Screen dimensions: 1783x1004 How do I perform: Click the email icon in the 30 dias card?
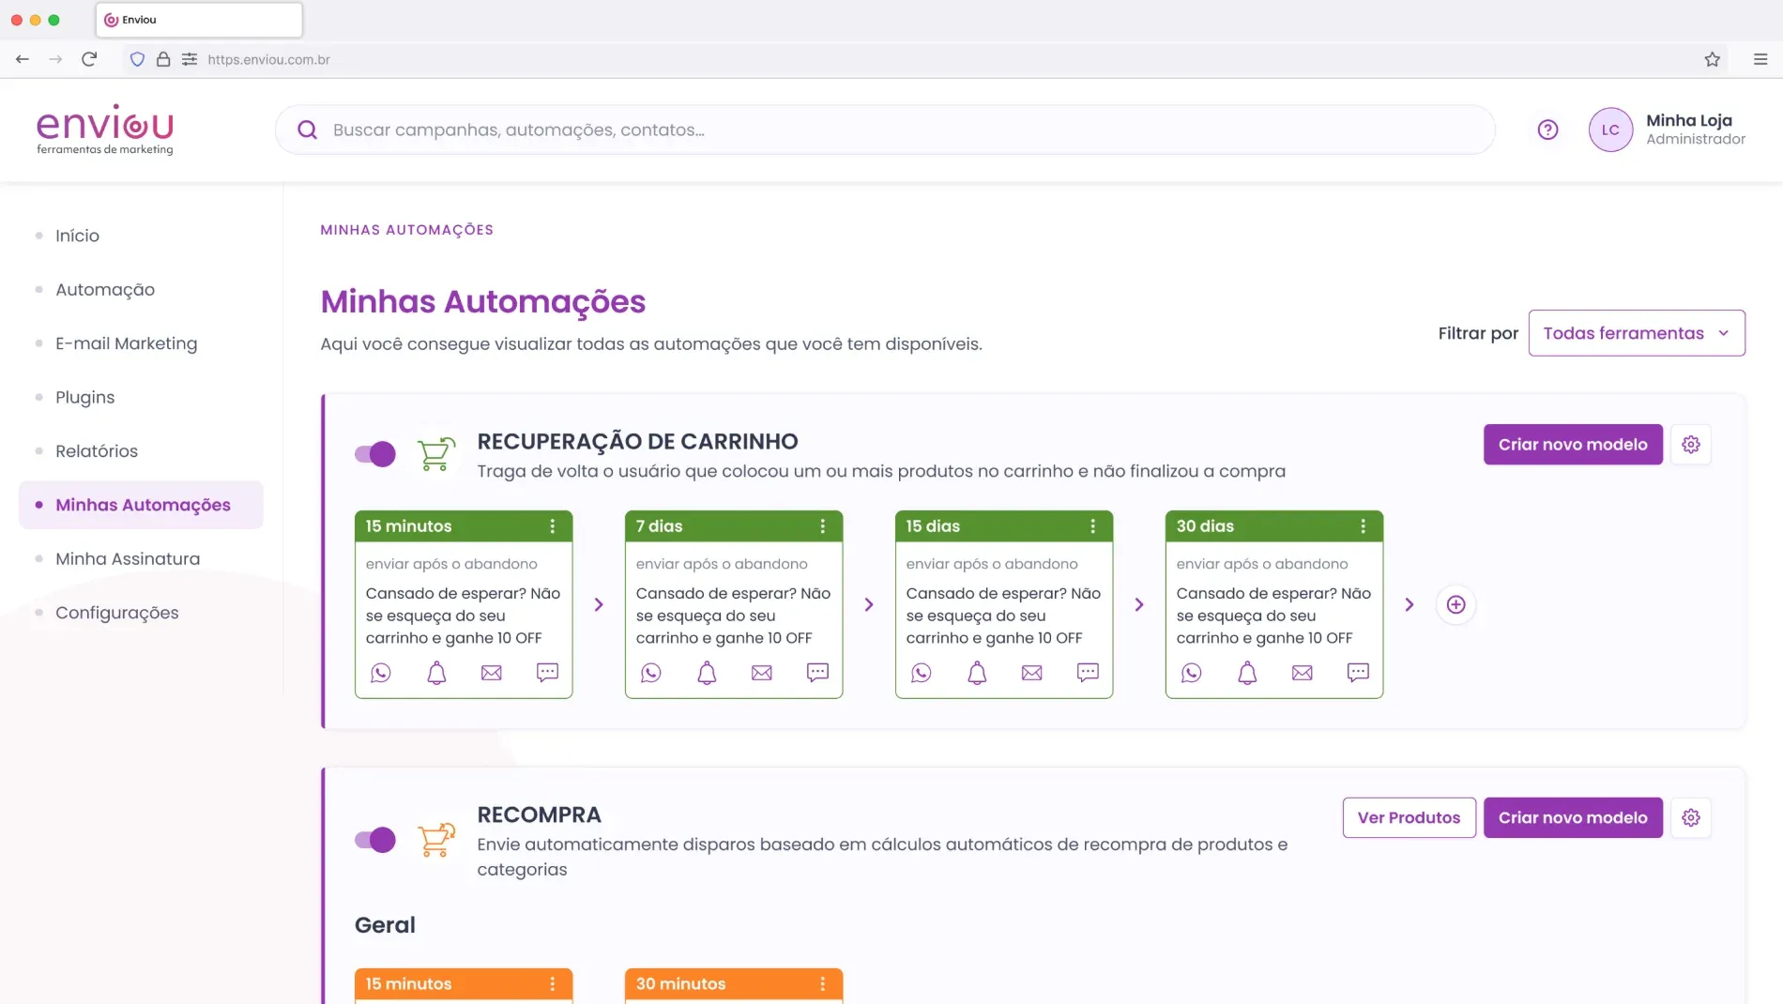[1303, 673]
